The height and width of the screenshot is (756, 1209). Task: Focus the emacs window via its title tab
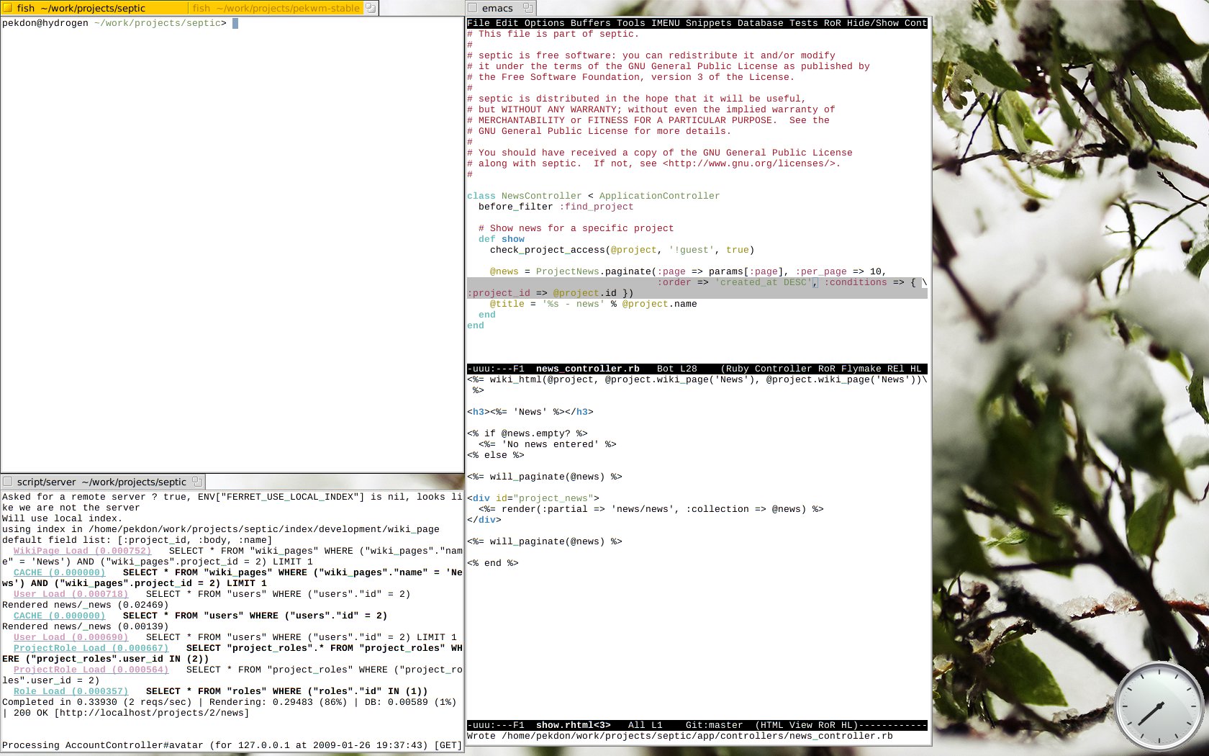497,8
